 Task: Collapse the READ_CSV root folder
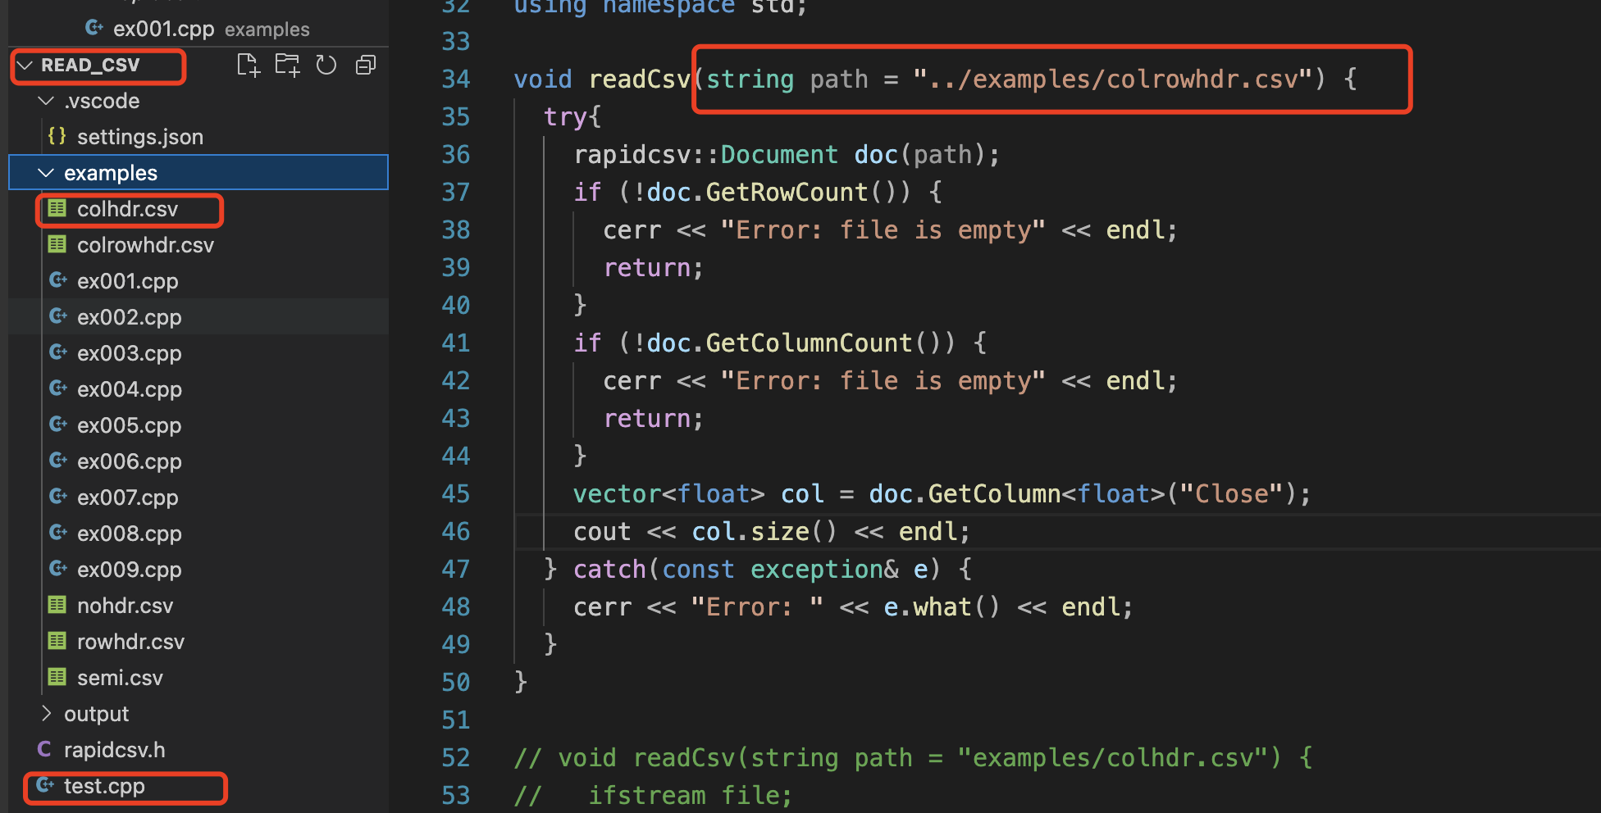tap(25, 65)
